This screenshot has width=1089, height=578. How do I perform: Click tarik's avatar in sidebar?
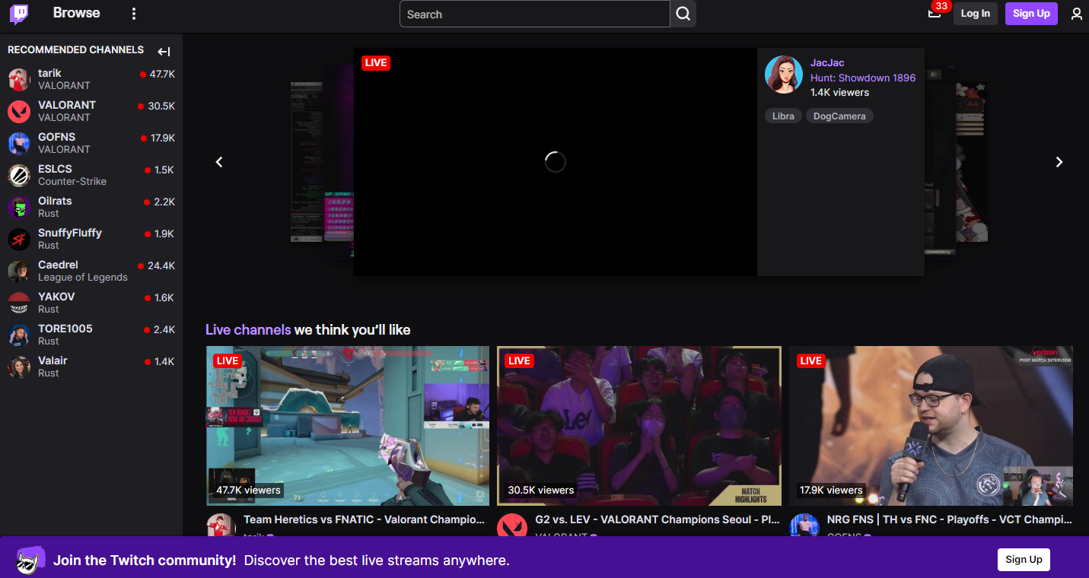pyautogui.click(x=19, y=79)
